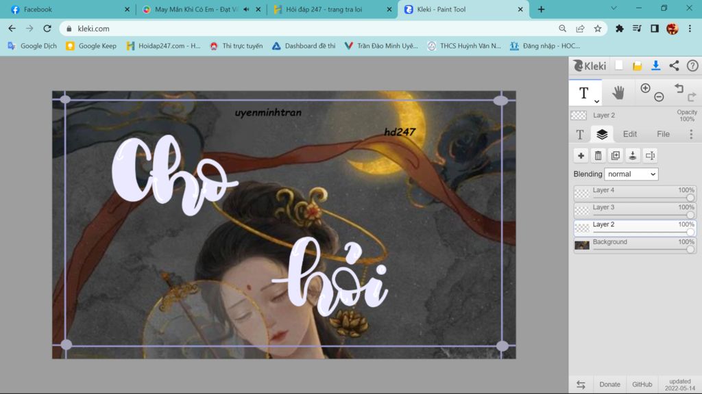Viewport: 702px width, 394px height.
Task: Click the uyenminhtran text on canvas
Action: 268,113
